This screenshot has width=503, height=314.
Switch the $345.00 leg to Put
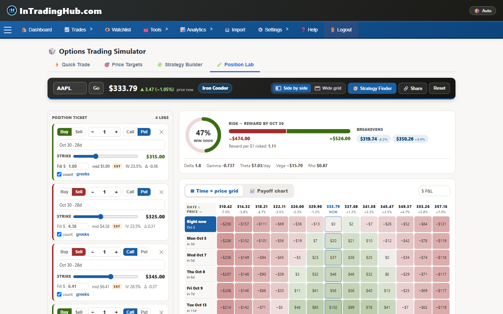click(x=144, y=252)
